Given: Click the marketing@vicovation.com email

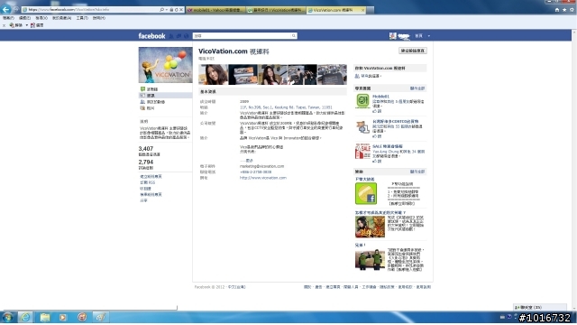Looking at the screenshot, I should click(261, 166).
